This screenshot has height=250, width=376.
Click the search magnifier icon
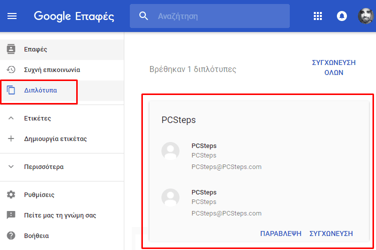click(x=143, y=16)
